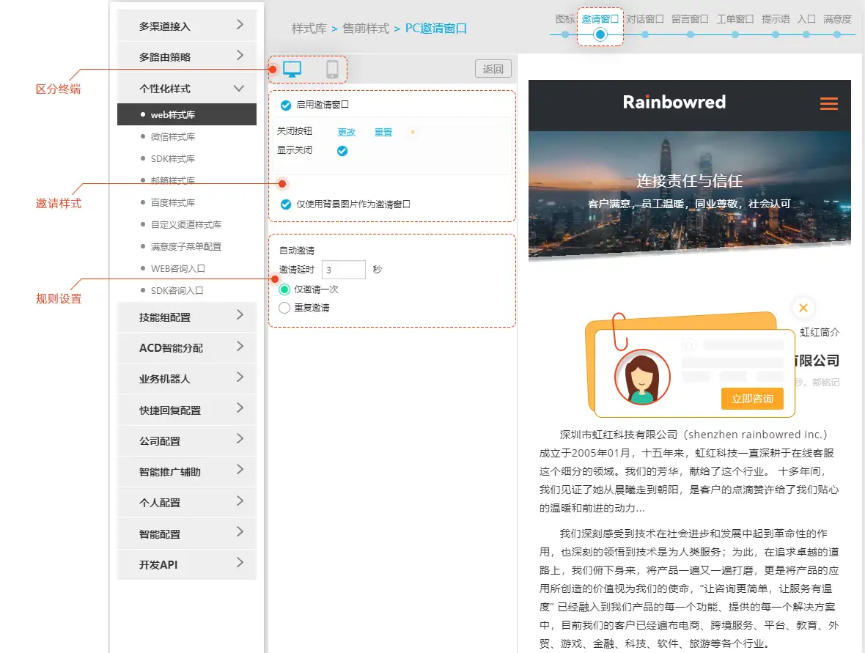The image size is (865, 653).
Task: Click the 虹红简介 text in preview
Action: coord(820,332)
